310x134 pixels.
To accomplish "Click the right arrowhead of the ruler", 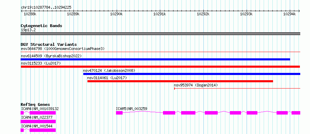I will coord(299,11).
